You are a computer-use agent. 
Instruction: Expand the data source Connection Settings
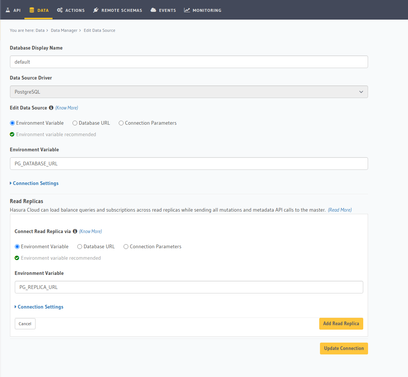pos(34,183)
